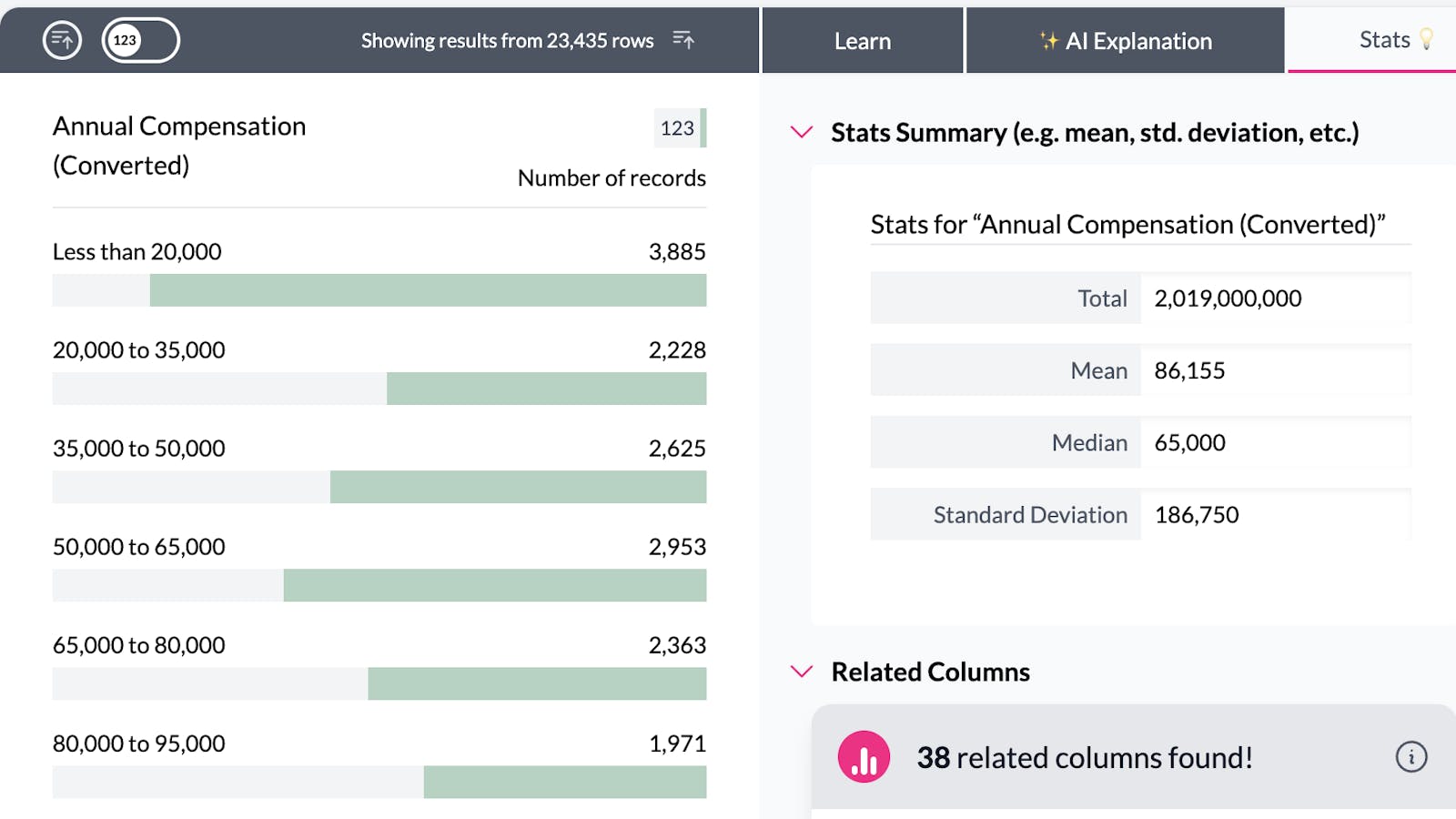Viewport: 1456px width, 819px height.
Task: Click the pink bar chart icon
Action: tap(864, 757)
